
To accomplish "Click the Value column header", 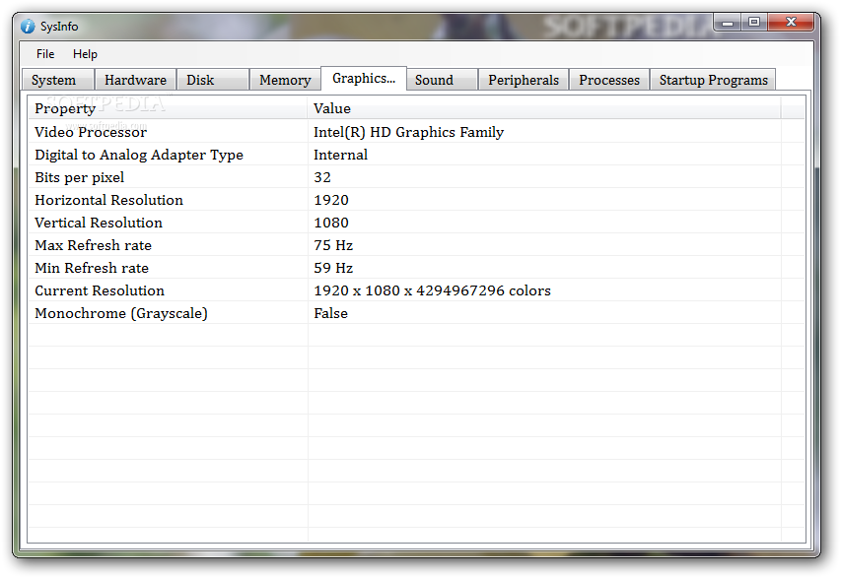I will click(x=544, y=108).
